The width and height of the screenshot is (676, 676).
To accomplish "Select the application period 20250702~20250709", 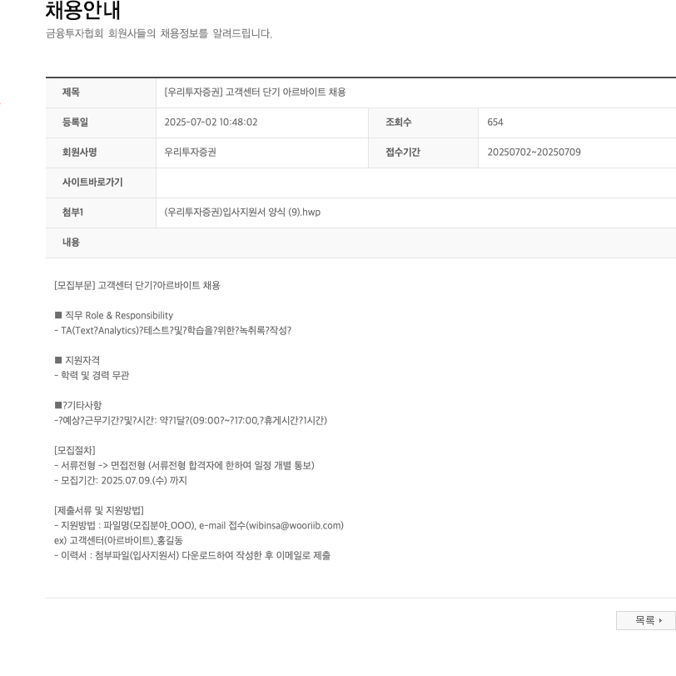I will pos(534,152).
